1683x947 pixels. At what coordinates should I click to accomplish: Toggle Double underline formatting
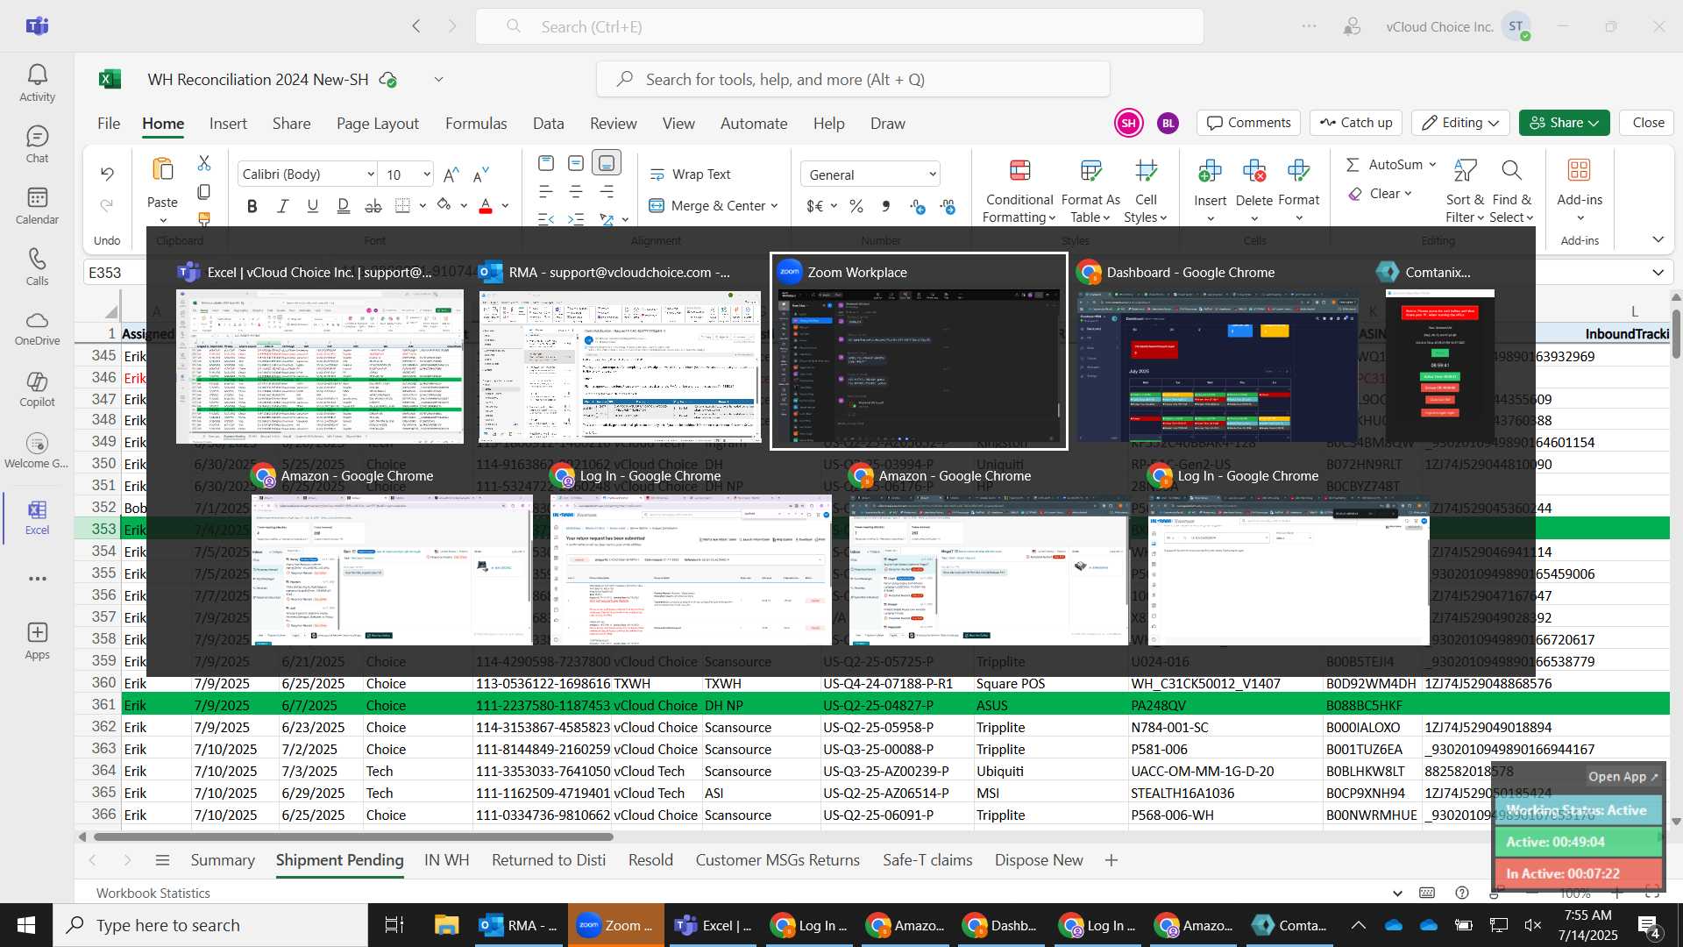click(x=343, y=206)
